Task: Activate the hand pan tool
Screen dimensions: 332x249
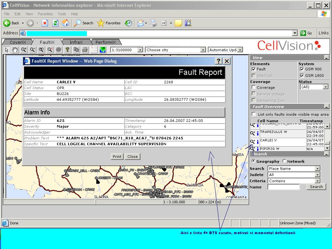Action: [x=15, y=50]
